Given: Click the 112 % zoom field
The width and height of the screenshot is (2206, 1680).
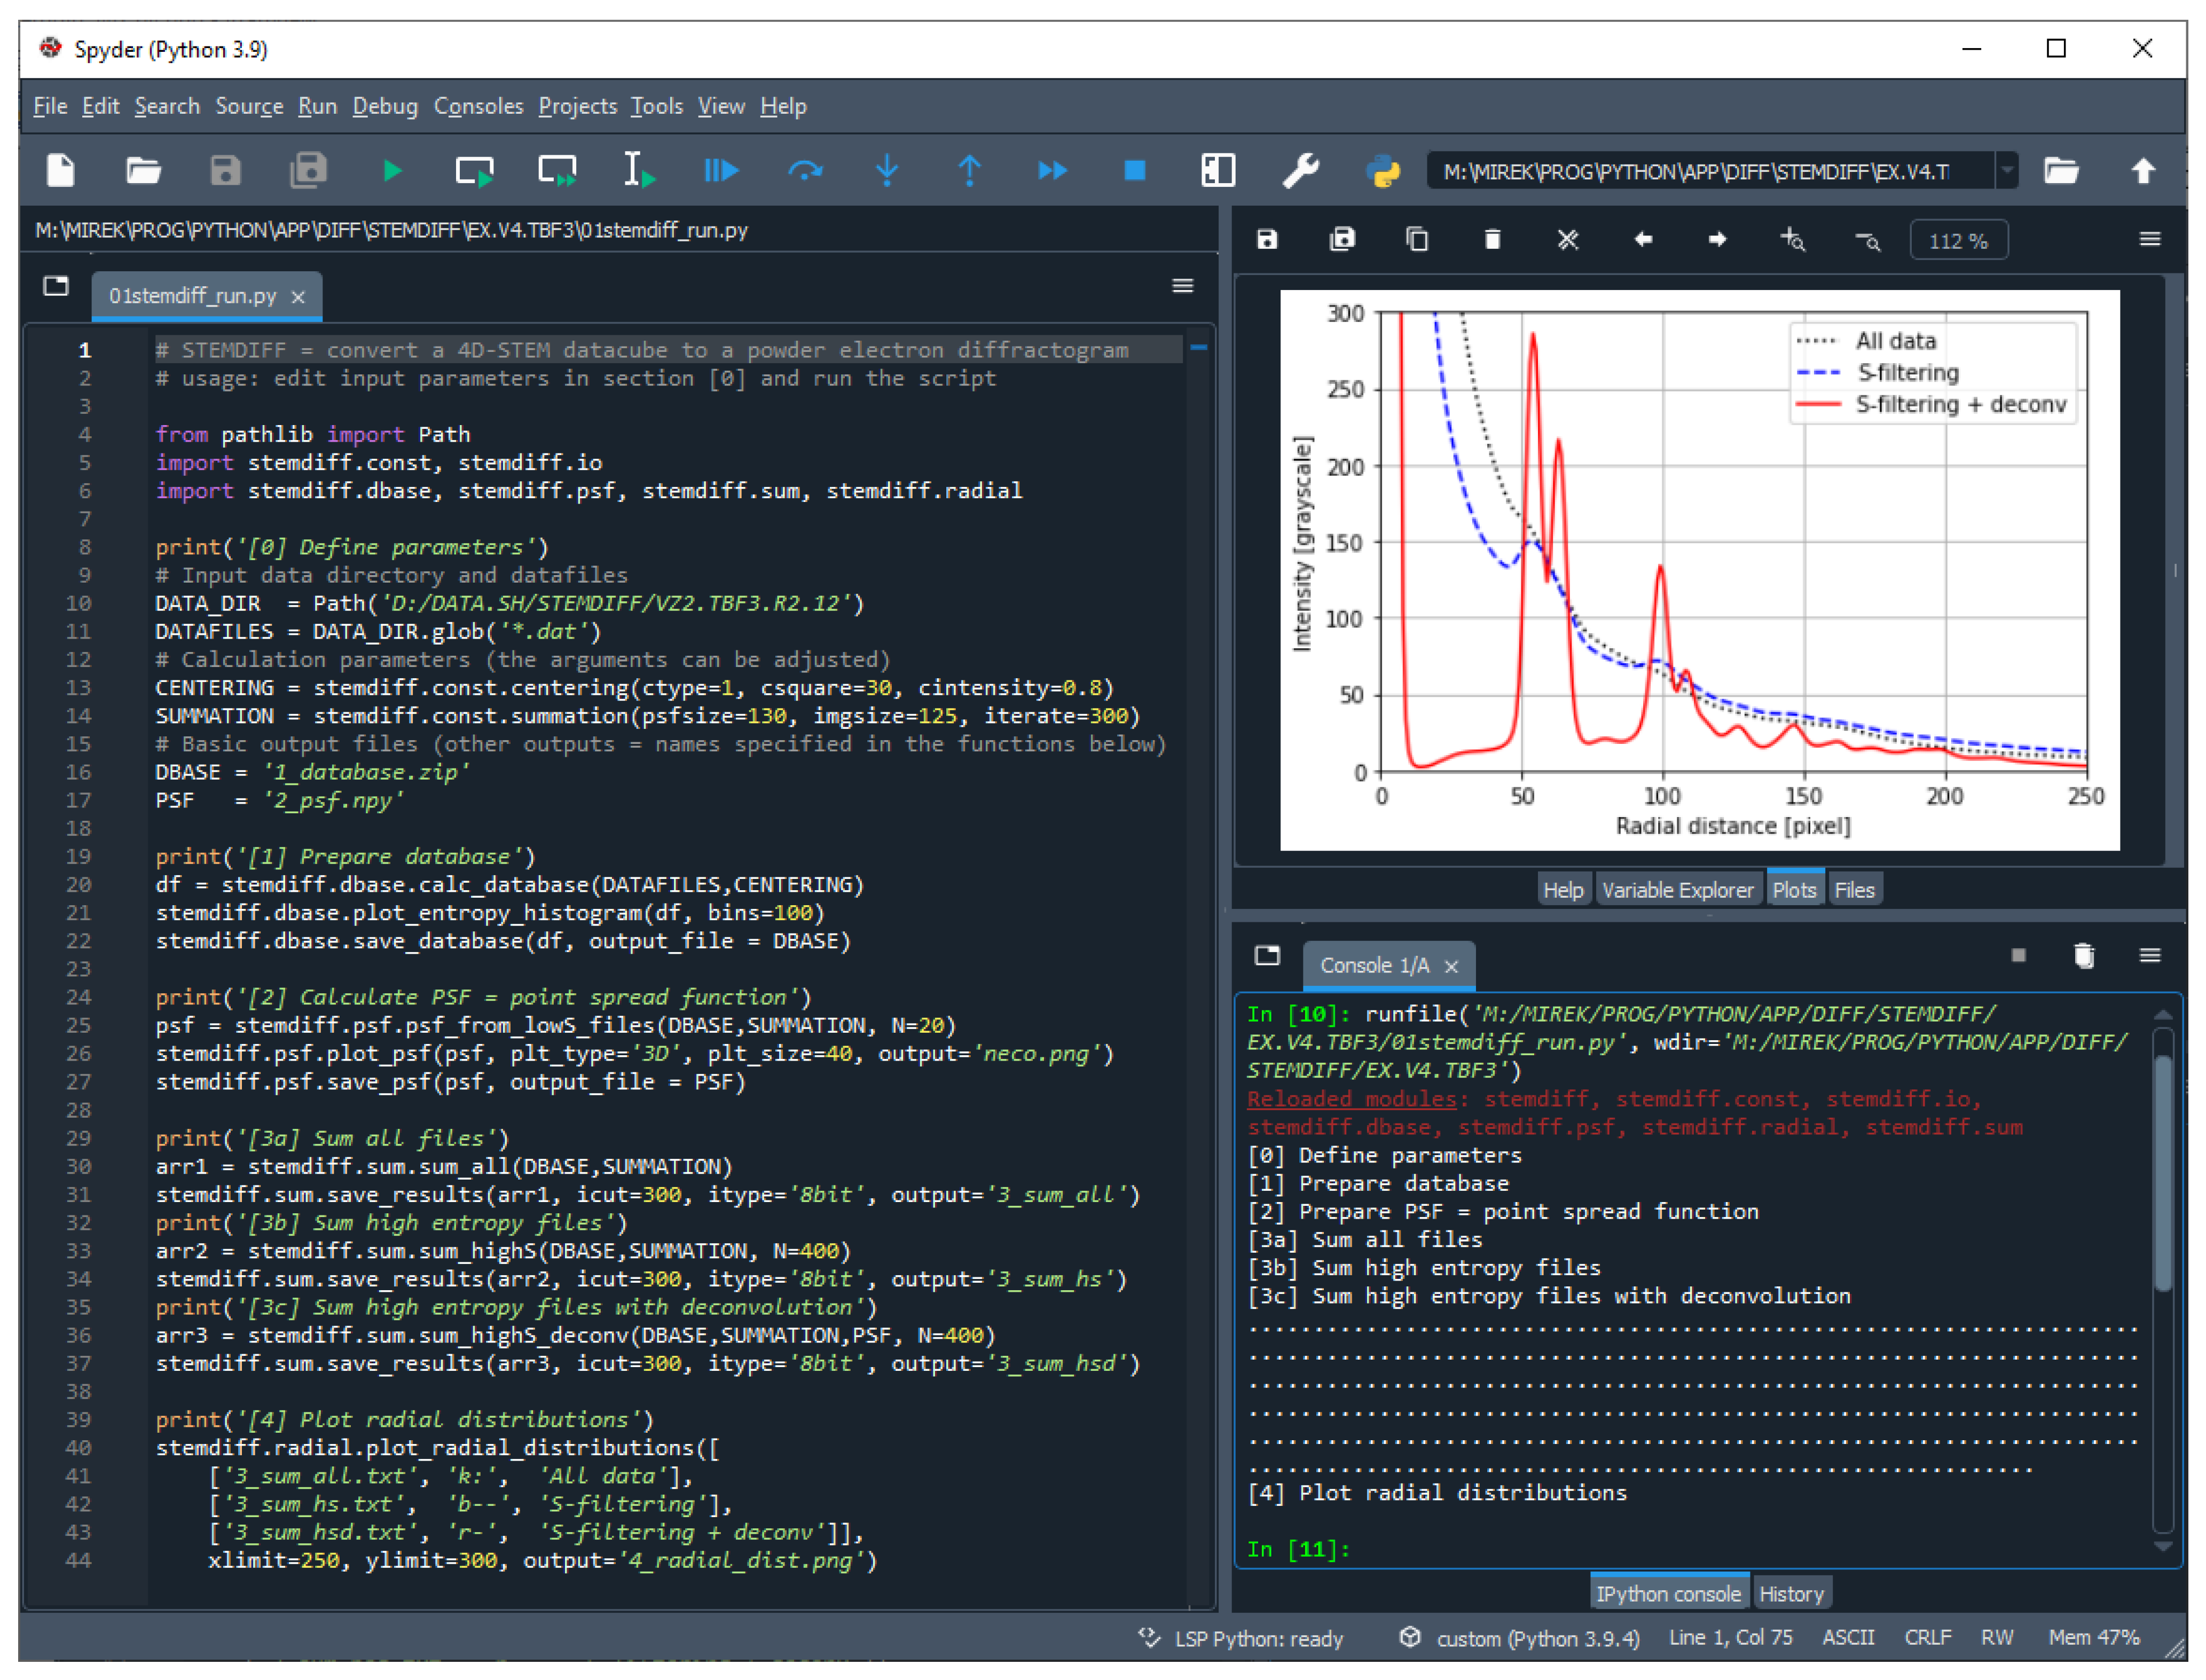Looking at the screenshot, I should click(1958, 241).
